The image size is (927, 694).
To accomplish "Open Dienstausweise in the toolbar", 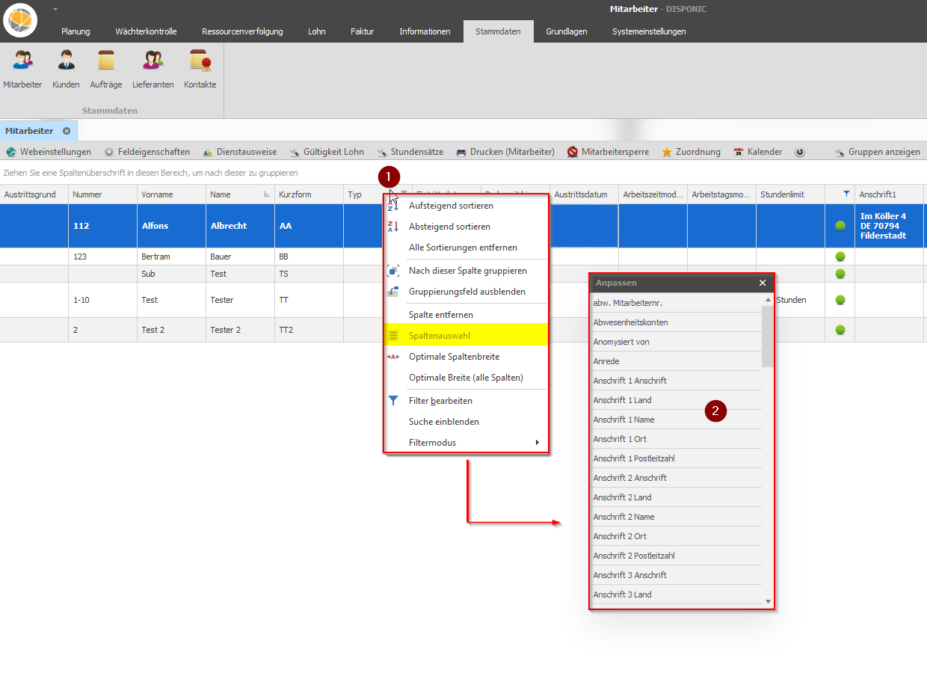I will point(239,152).
